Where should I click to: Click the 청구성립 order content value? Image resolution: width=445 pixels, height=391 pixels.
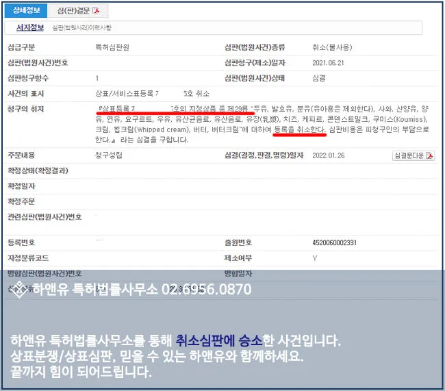tap(109, 155)
